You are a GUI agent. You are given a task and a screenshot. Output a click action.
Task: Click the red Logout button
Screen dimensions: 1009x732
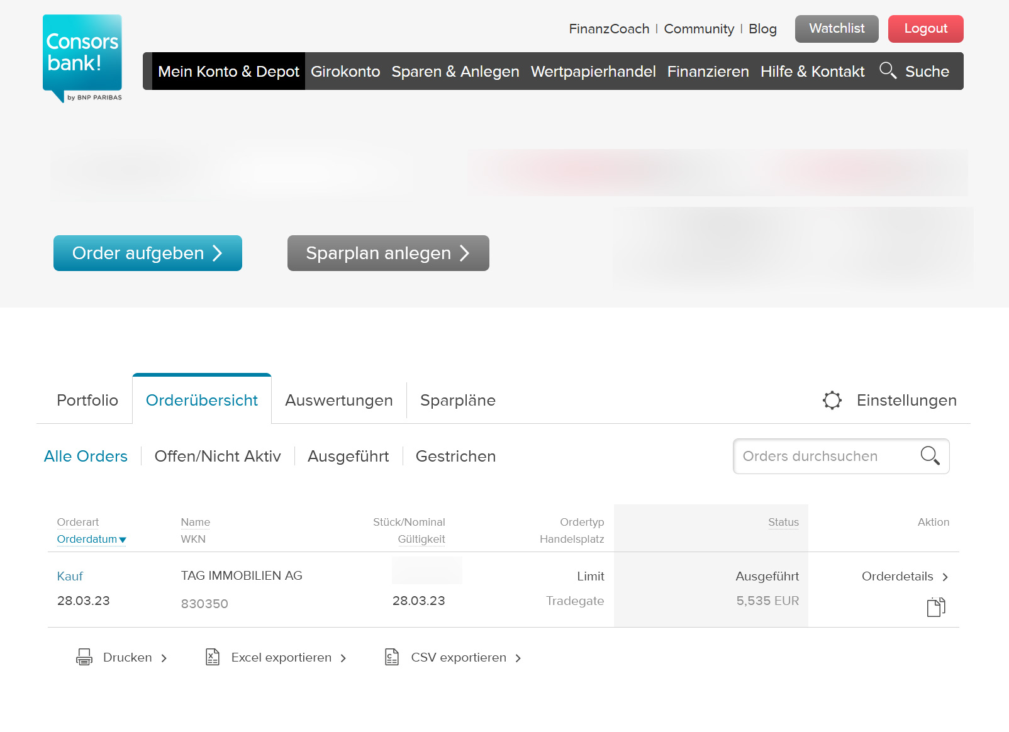pos(925,29)
